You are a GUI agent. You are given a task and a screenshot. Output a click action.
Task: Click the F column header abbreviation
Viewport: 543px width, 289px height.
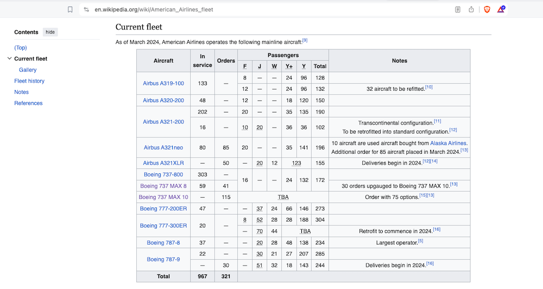[x=245, y=66]
